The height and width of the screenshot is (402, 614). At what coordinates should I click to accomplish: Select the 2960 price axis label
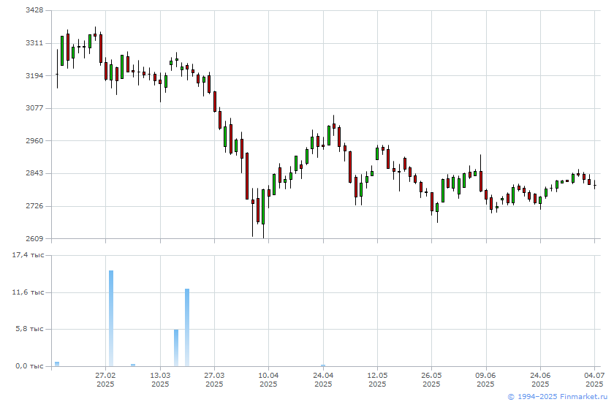pyautogui.click(x=34, y=140)
